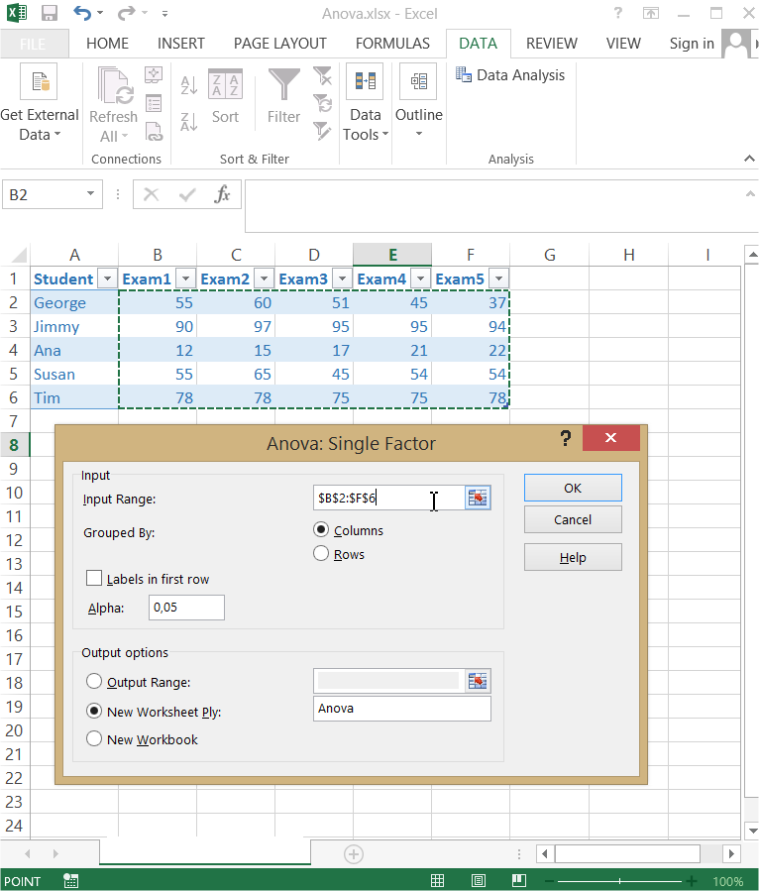This screenshot has width=759, height=891.
Task: Click the Alpha value field
Action: pos(186,608)
